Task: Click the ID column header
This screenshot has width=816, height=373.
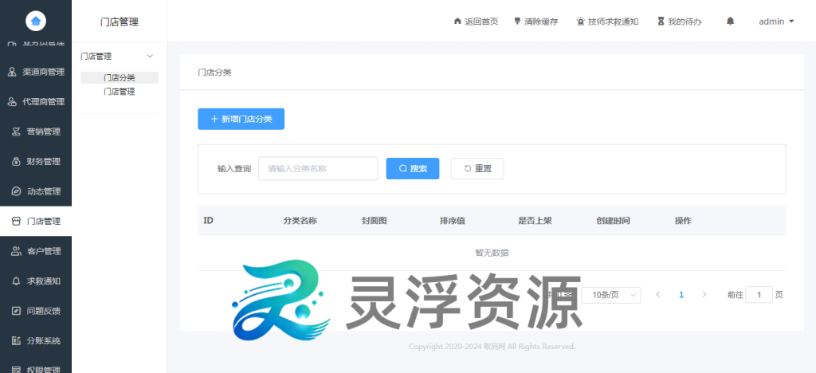Action: [x=208, y=221]
